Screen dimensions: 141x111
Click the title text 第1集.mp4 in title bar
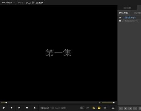[x=37, y=3]
